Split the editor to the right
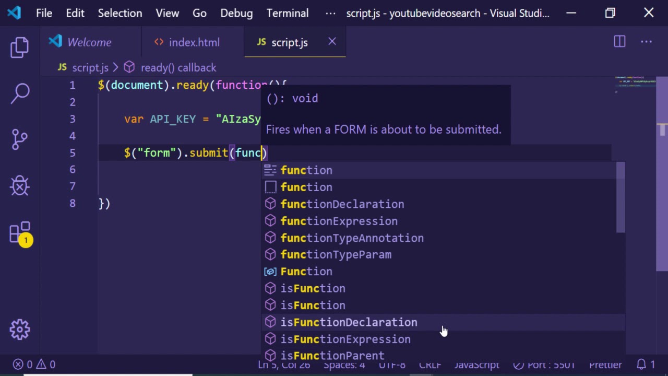Viewport: 668px width, 376px height. [619, 42]
